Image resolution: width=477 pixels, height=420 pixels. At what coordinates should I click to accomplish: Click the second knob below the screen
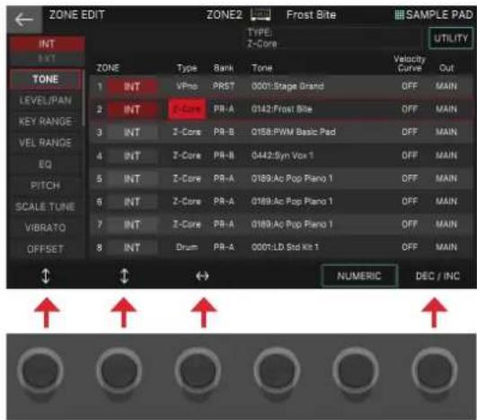119,371
